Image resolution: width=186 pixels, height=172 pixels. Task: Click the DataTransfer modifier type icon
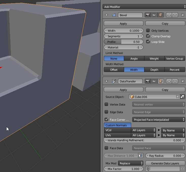(114, 81)
